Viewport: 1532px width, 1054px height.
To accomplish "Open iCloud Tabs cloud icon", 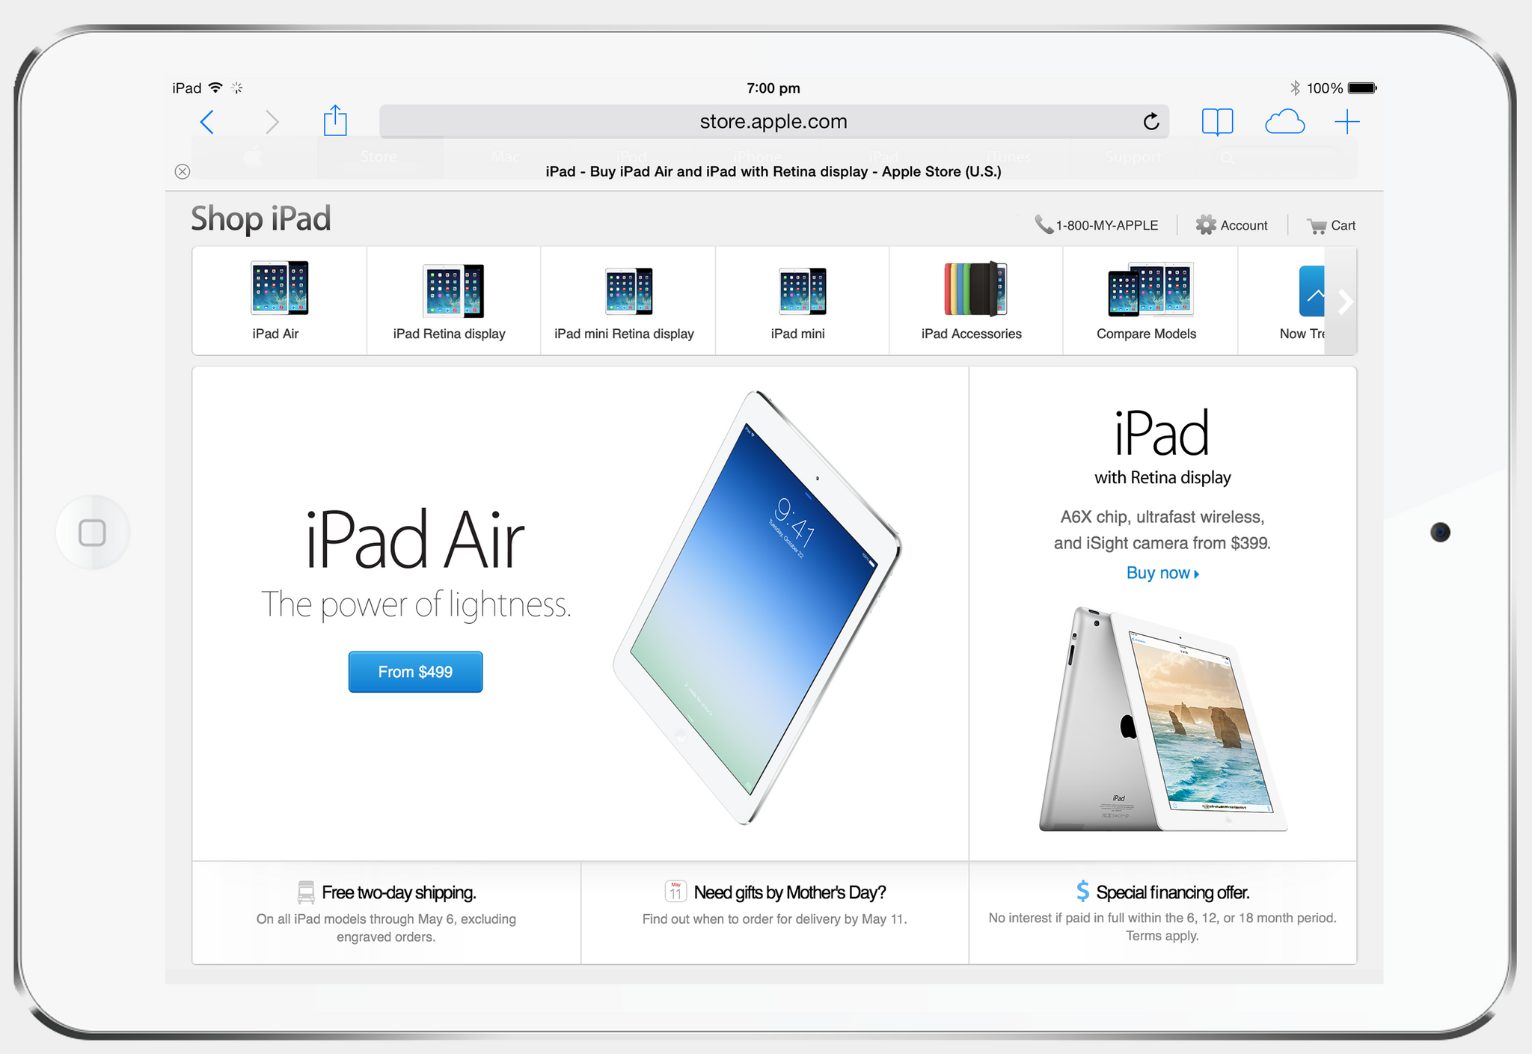I will pyautogui.click(x=1284, y=122).
